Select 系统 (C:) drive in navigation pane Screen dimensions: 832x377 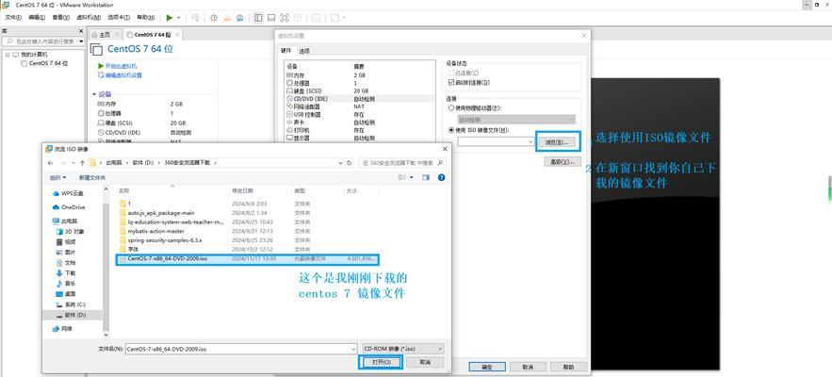tap(71, 304)
